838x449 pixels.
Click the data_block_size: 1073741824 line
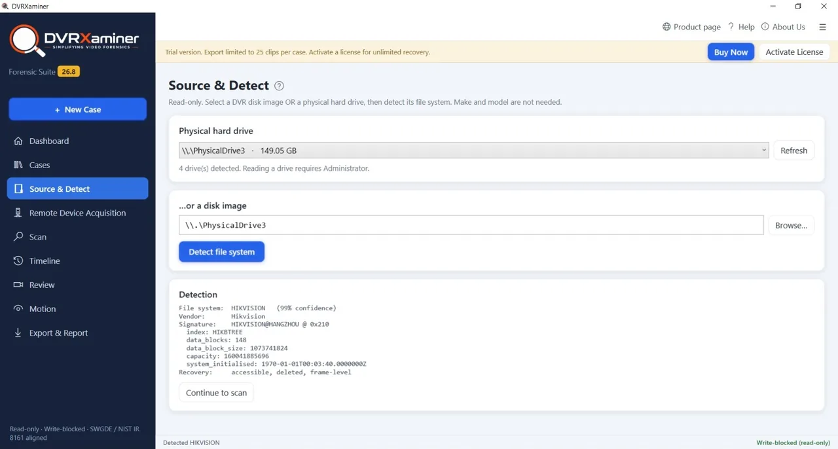(237, 348)
